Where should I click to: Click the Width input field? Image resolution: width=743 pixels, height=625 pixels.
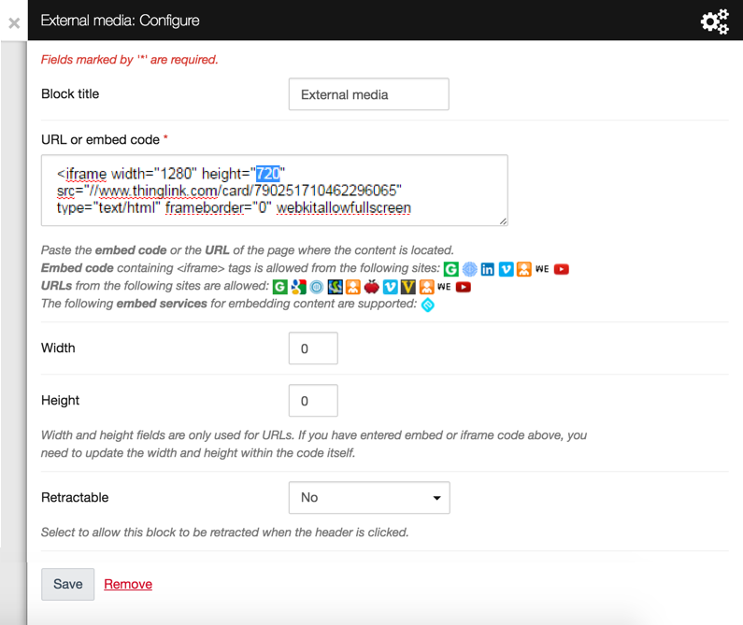(x=313, y=348)
